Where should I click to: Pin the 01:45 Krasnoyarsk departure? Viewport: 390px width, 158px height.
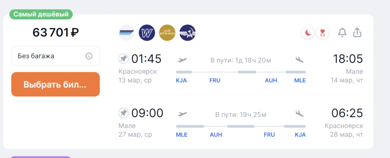(123, 59)
